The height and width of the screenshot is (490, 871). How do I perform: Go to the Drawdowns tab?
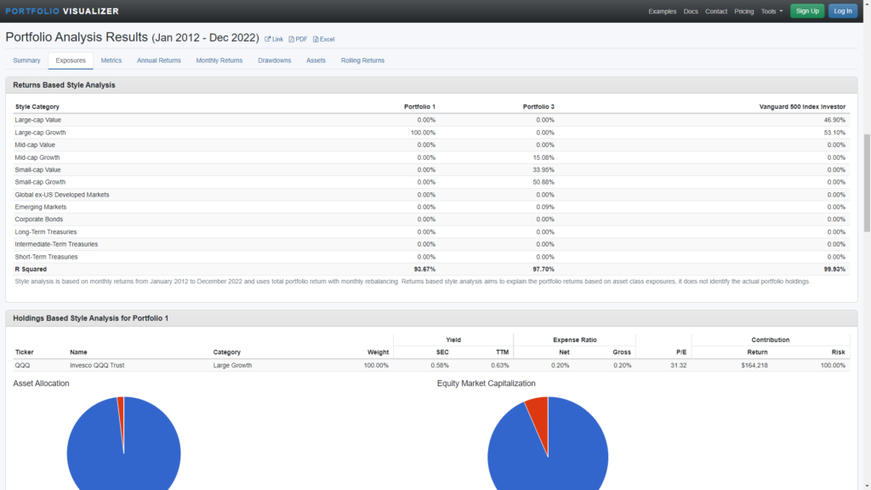tap(275, 60)
